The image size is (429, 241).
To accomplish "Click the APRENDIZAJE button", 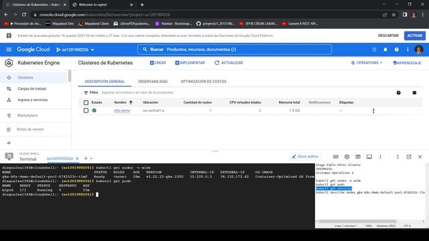I will point(407,63).
